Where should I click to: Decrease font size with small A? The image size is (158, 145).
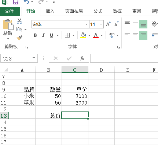[116, 24]
